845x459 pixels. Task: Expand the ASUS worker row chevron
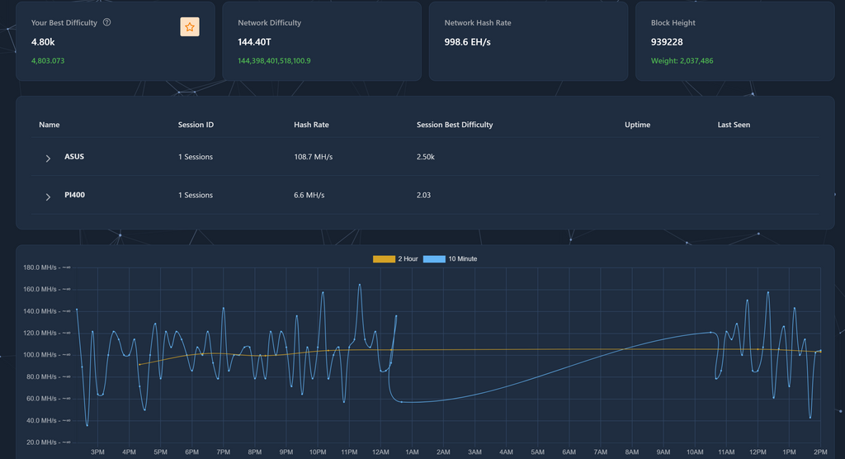pyautogui.click(x=48, y=158)
